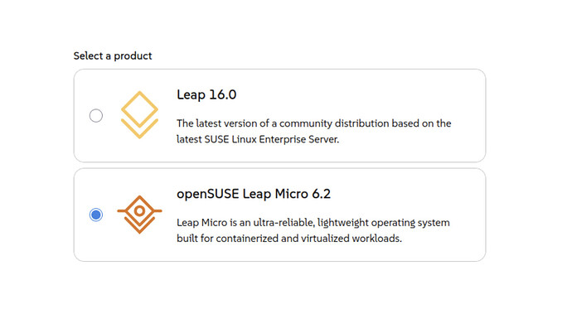Choose the openSUSE Leap Micro 6.2 radio button
The height and width of the screenshot is (333, 572).
tap(96, 215)
